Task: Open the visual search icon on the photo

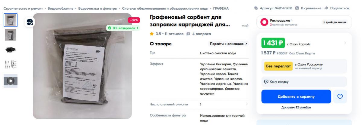Action: 30,21
